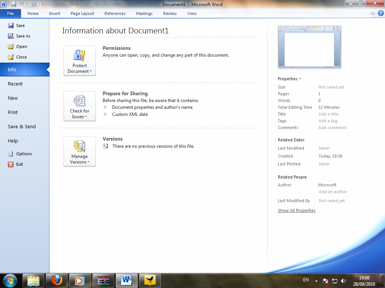The height and width of the screenshot is (288, 385).
Task: Select Print in the backstage menu
Action: pyautogui.click(x=24, y=112)
